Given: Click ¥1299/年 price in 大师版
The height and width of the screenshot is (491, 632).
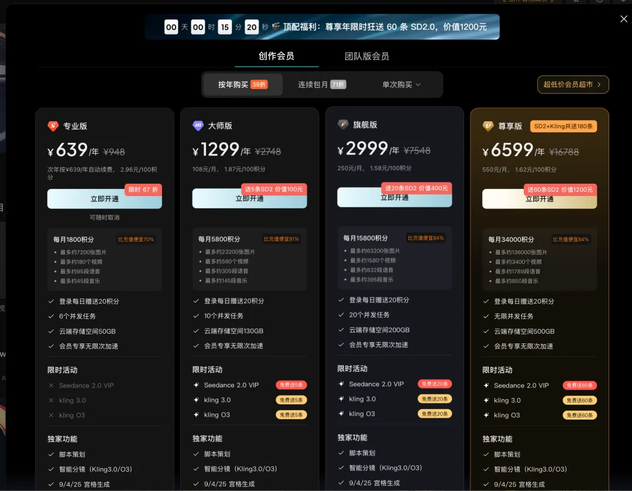Looking at the screenshot, I should (221, 150).
